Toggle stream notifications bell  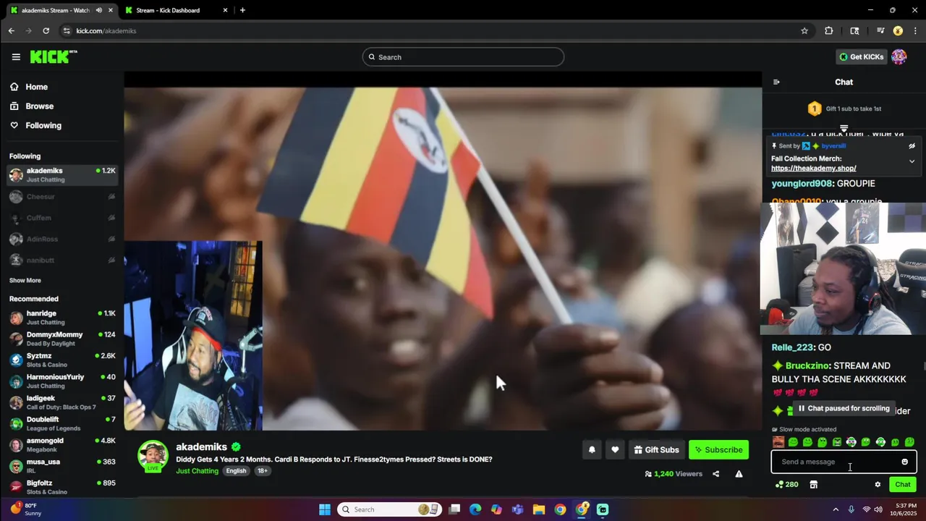[x=592, y=449]
